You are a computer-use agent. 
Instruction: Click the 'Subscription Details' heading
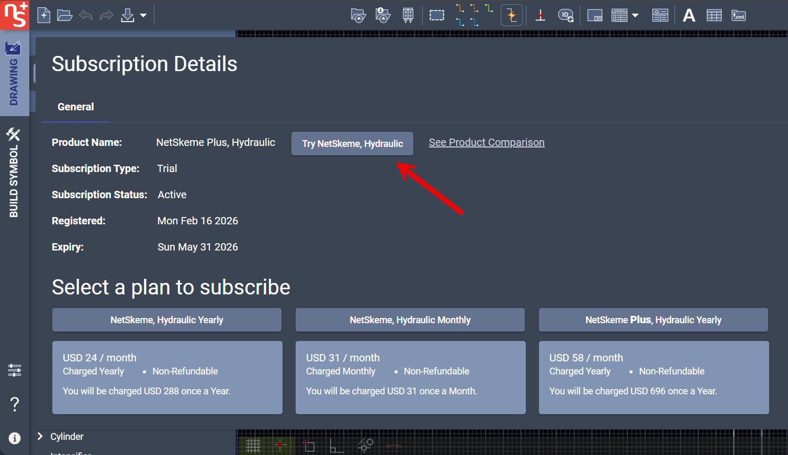pyautogui.click(x=144, y=64)
